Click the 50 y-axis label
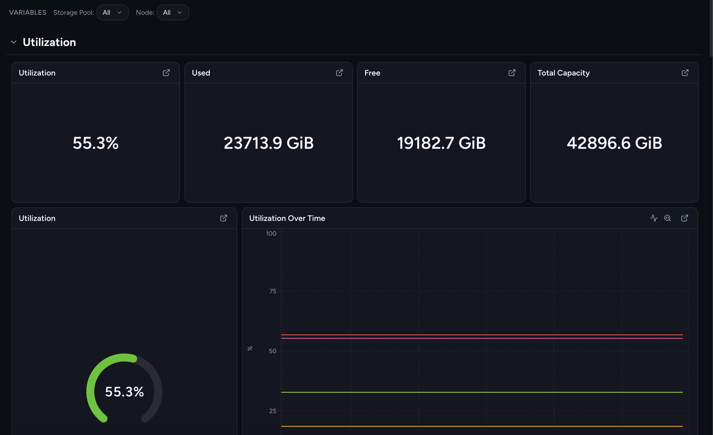713x435 pixels. pyautogui.click(x=272, y=351)
